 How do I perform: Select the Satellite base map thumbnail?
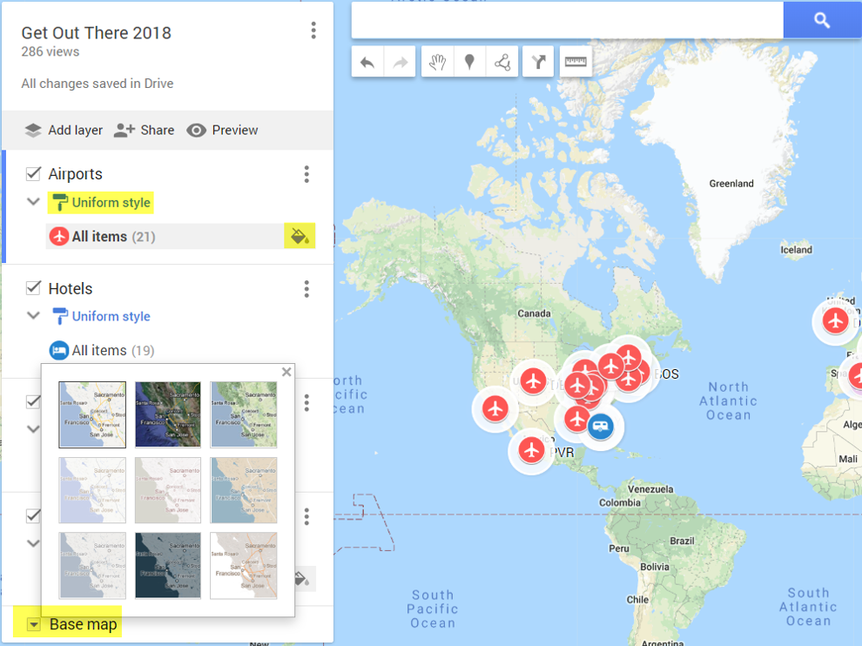coord(168,415)
